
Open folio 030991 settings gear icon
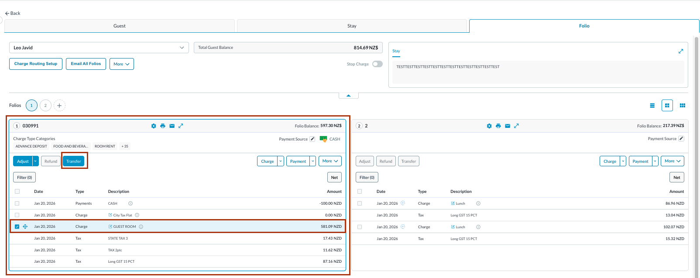pyautogui.click(x=154, y=126)
